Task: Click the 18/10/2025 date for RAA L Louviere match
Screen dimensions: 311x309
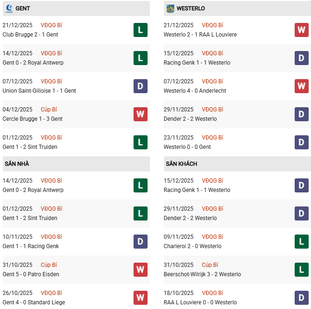Action: click(x=178, y=293)
